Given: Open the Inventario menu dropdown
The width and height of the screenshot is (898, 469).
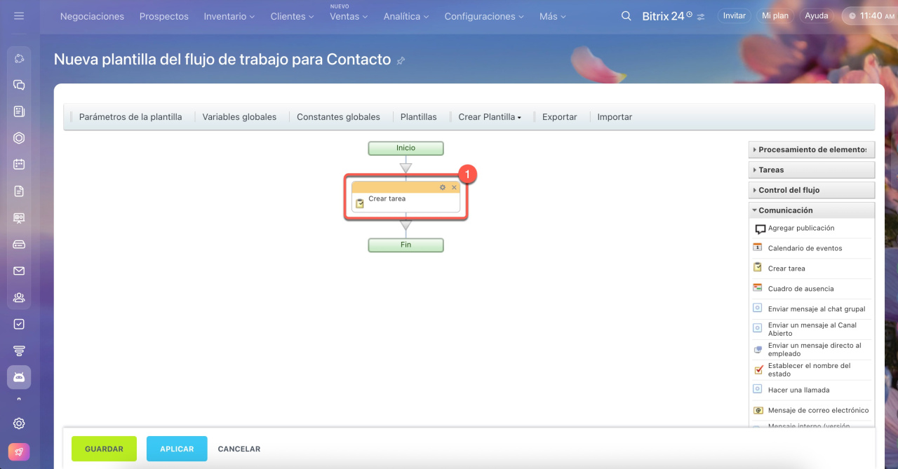Looking at the screenshot, I should [x=229, y=16].
